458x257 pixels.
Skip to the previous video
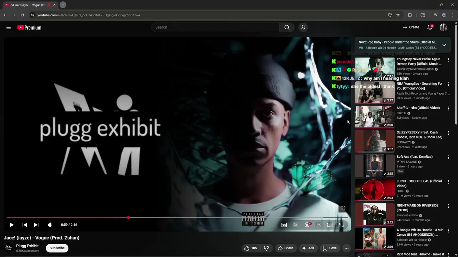pos(25,225)
